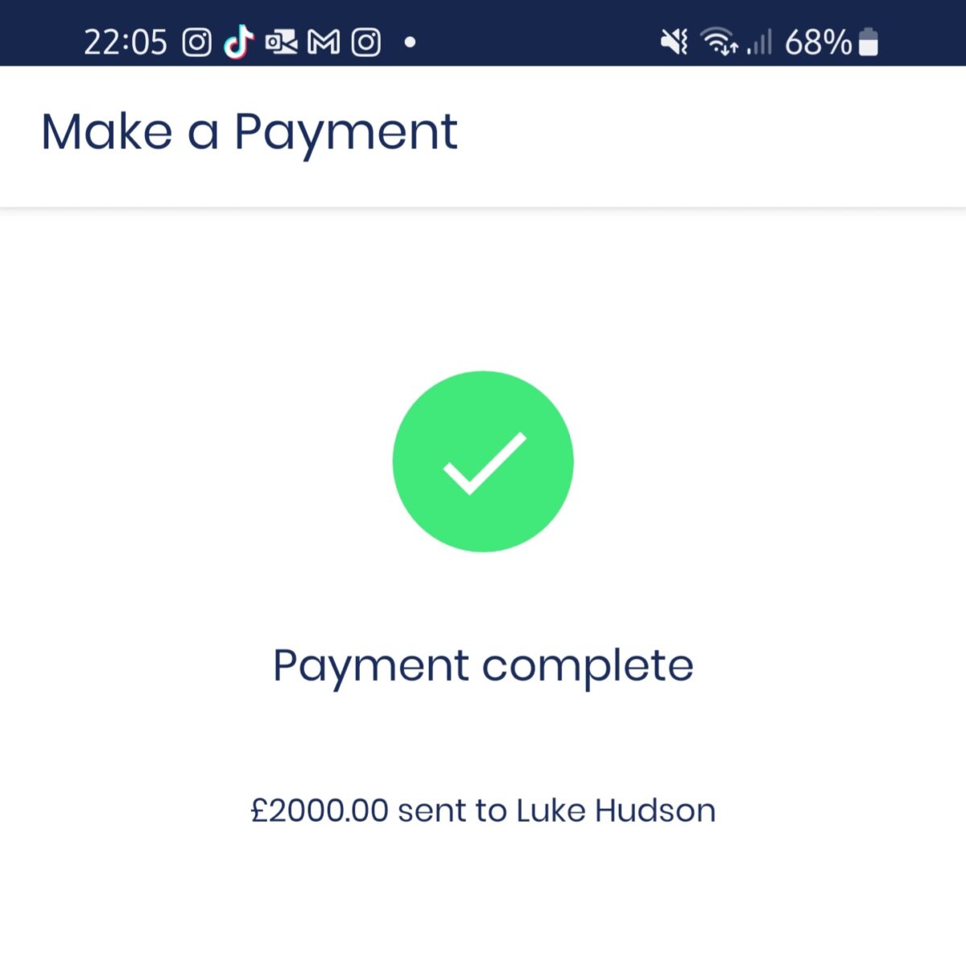Tap the Make a Payment header title
Image resolution: width=966 pixels, height=966 pixels.
[250, 133]
